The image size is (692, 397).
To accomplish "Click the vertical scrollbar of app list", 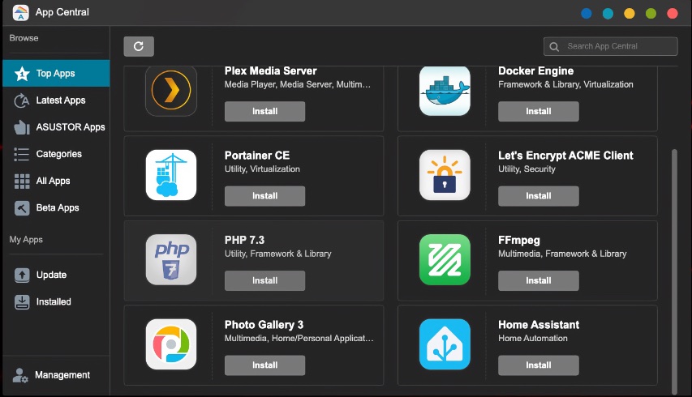I will click(x=674, y=272).
